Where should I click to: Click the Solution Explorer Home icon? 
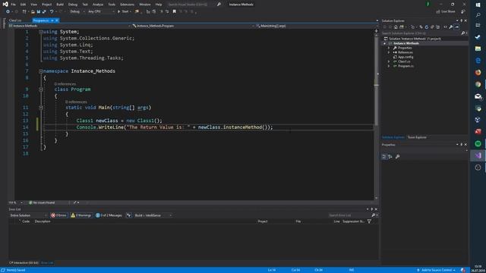[396, 27]
